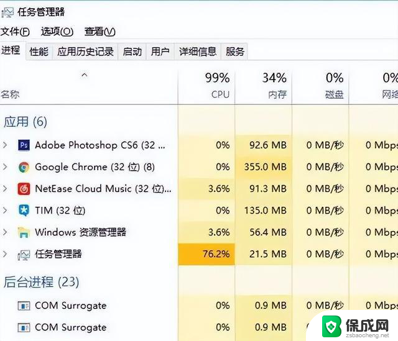Viewport: 398px width, 341px height.
Task: Click the 21.5 MB memory cell
Action: click(x=264, y=254)
